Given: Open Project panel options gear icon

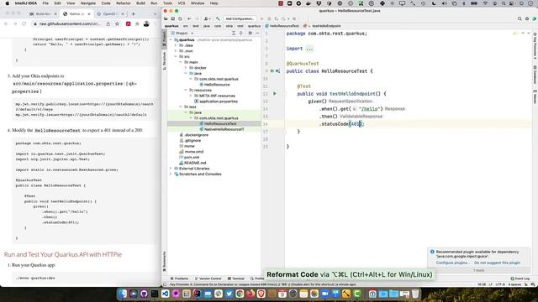Looking at the screenshot, I should (x=251, y=34).
